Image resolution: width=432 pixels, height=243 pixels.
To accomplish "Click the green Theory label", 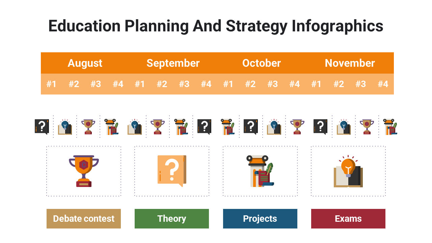I will click(172, 219).
